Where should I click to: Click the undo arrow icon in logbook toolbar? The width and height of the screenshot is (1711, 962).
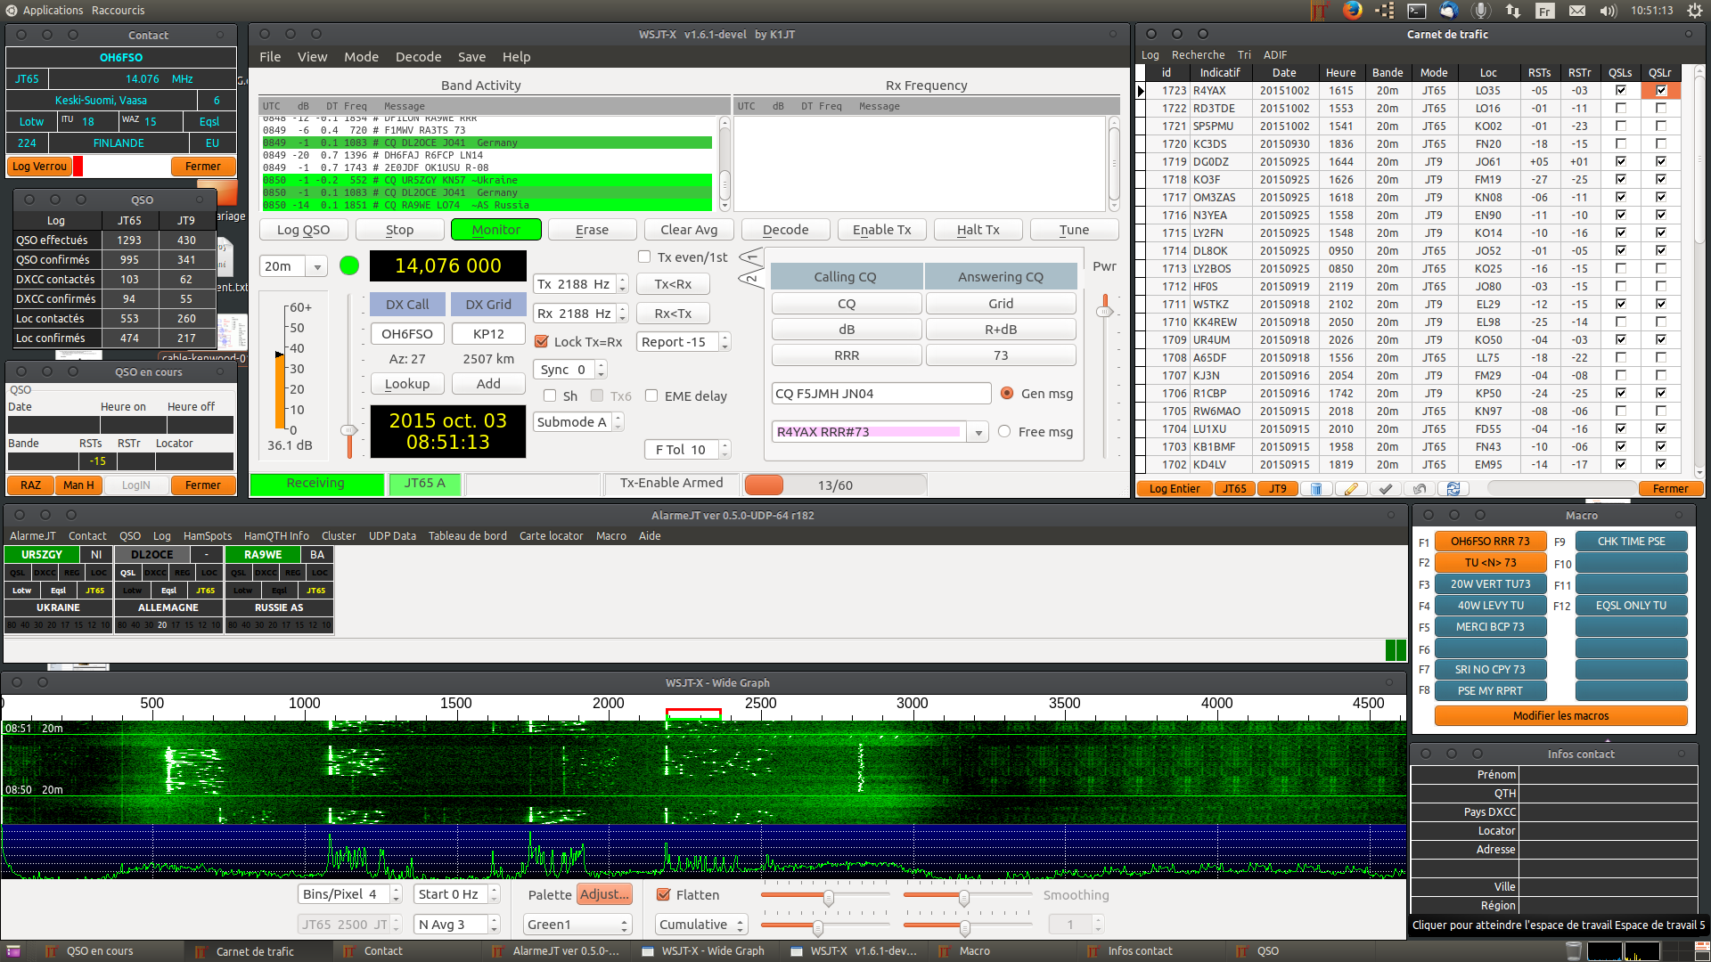click(1420, 488)
